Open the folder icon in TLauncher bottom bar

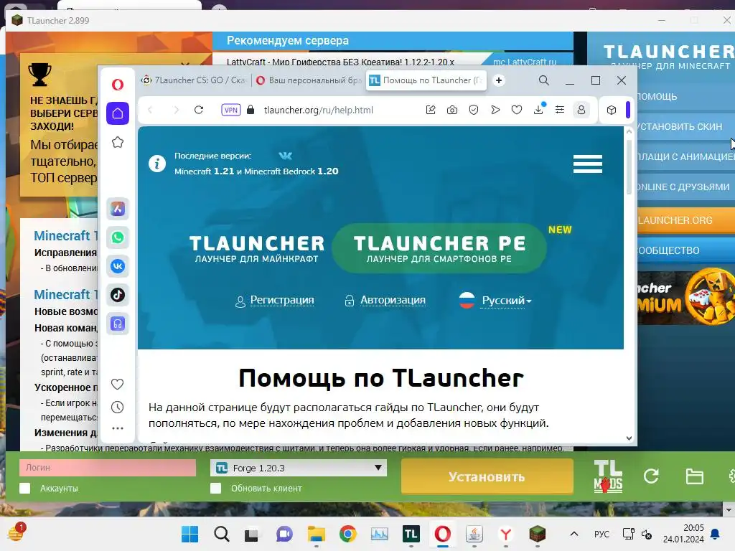tap(694, 477)
